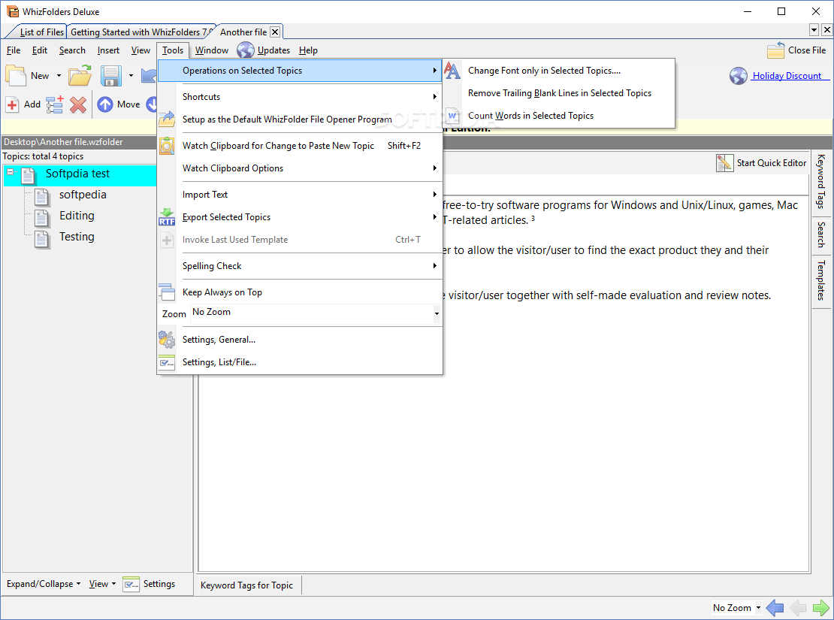Open the View dropdown below topic list
This screenshot has height=620, width=834.
click(x=102, y=584)
